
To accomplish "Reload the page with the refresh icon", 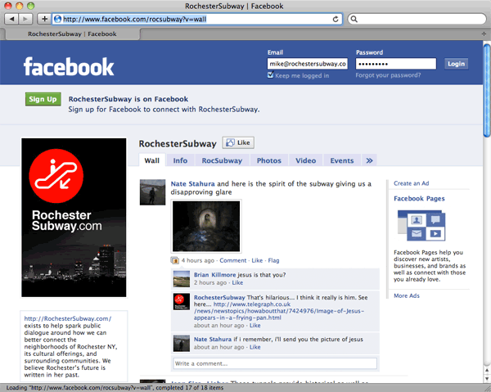I will click(336, 19).
